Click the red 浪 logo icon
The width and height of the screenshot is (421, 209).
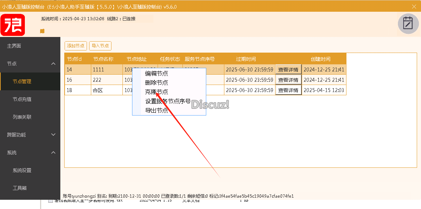pyautogui.click(x=12, y=25)
